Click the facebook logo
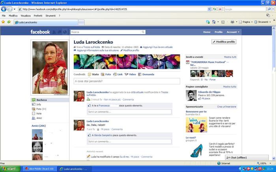This screenshot has width=276, height=172. 40,32
